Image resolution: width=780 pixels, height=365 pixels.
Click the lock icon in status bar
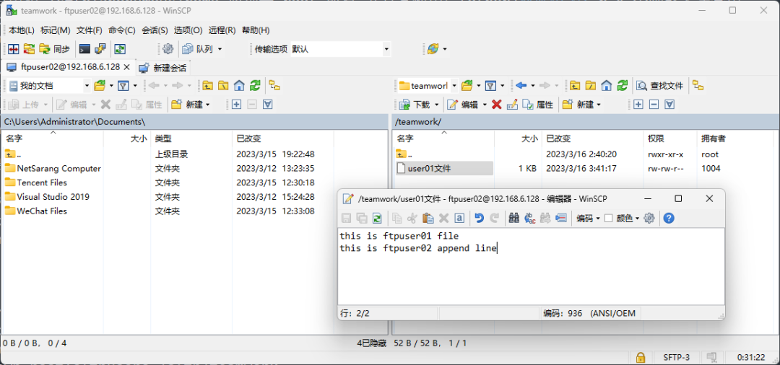(641, 357)
